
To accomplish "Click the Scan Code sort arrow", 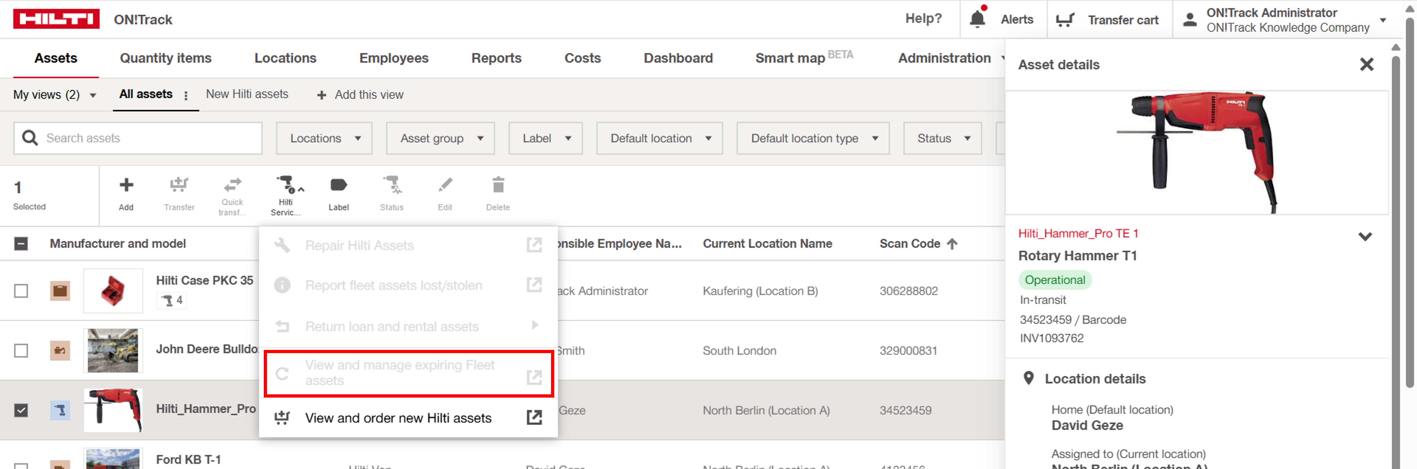I will pyautogui.click(x=952, y=244).
